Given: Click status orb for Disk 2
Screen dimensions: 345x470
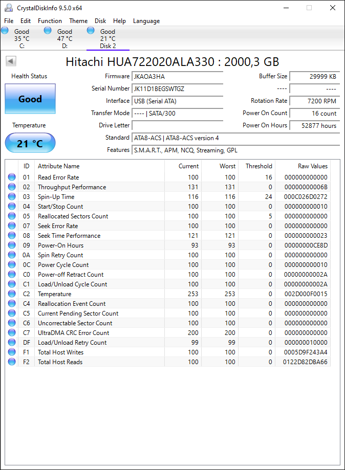Looking at the screenshot, I should click(91, 30).
